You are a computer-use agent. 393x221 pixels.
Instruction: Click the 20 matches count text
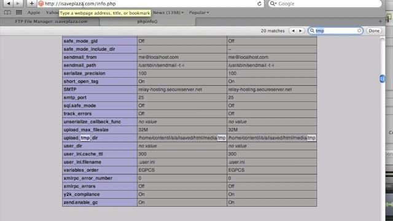click(x=273, y=31)
